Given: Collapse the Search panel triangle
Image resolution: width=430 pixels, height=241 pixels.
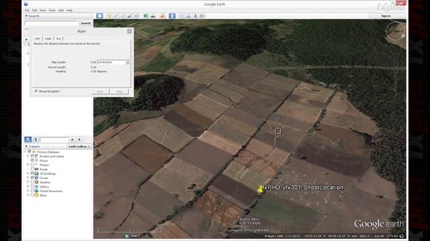Looking at the screenshot, I should 26,16.
